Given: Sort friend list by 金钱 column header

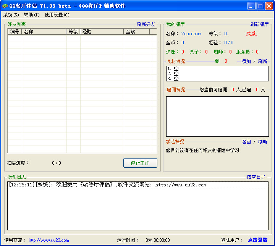Looking at the screenshot, I should coord(136,32).
